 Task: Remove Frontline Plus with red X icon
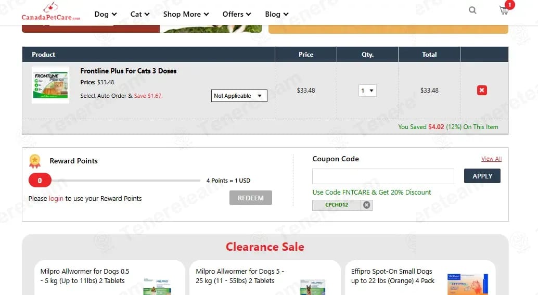(482, 90)
